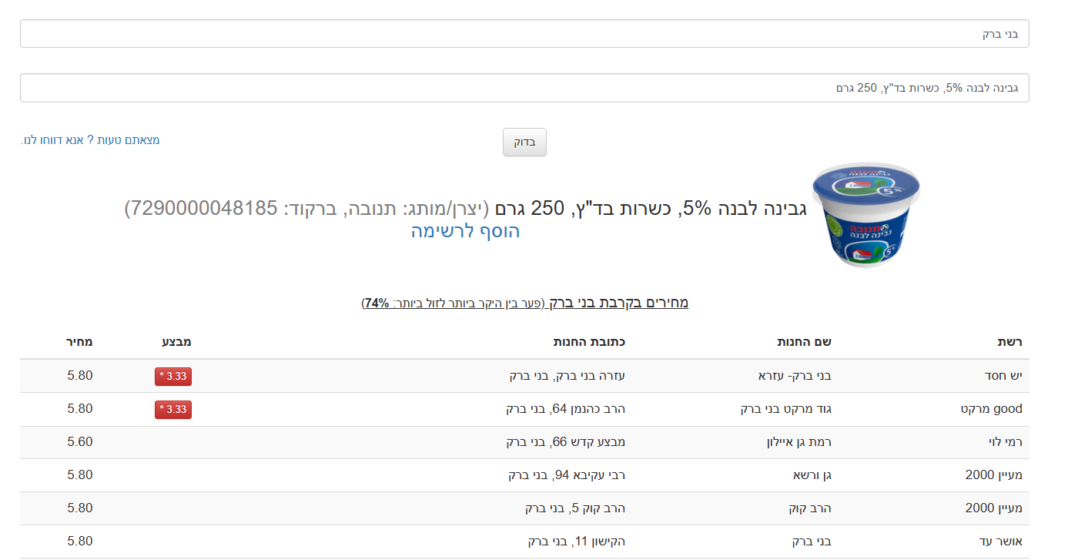Image resolution: width=1068 pixels, height=560 pixels.
Task: Click the מצאתם טעות report error link
Action: (x=90, y=140)
